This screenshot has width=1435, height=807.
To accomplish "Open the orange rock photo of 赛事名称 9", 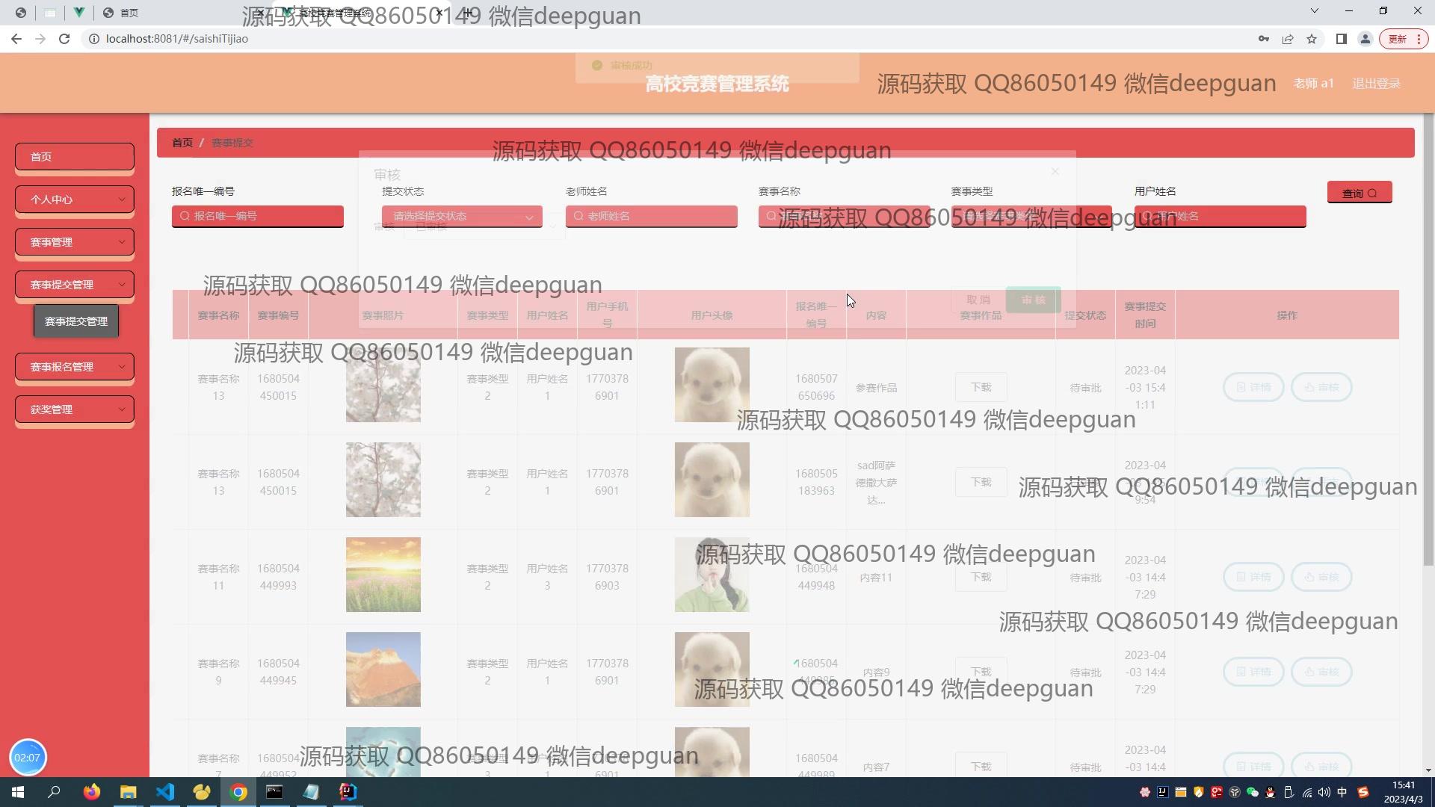I will click(383, 670).
